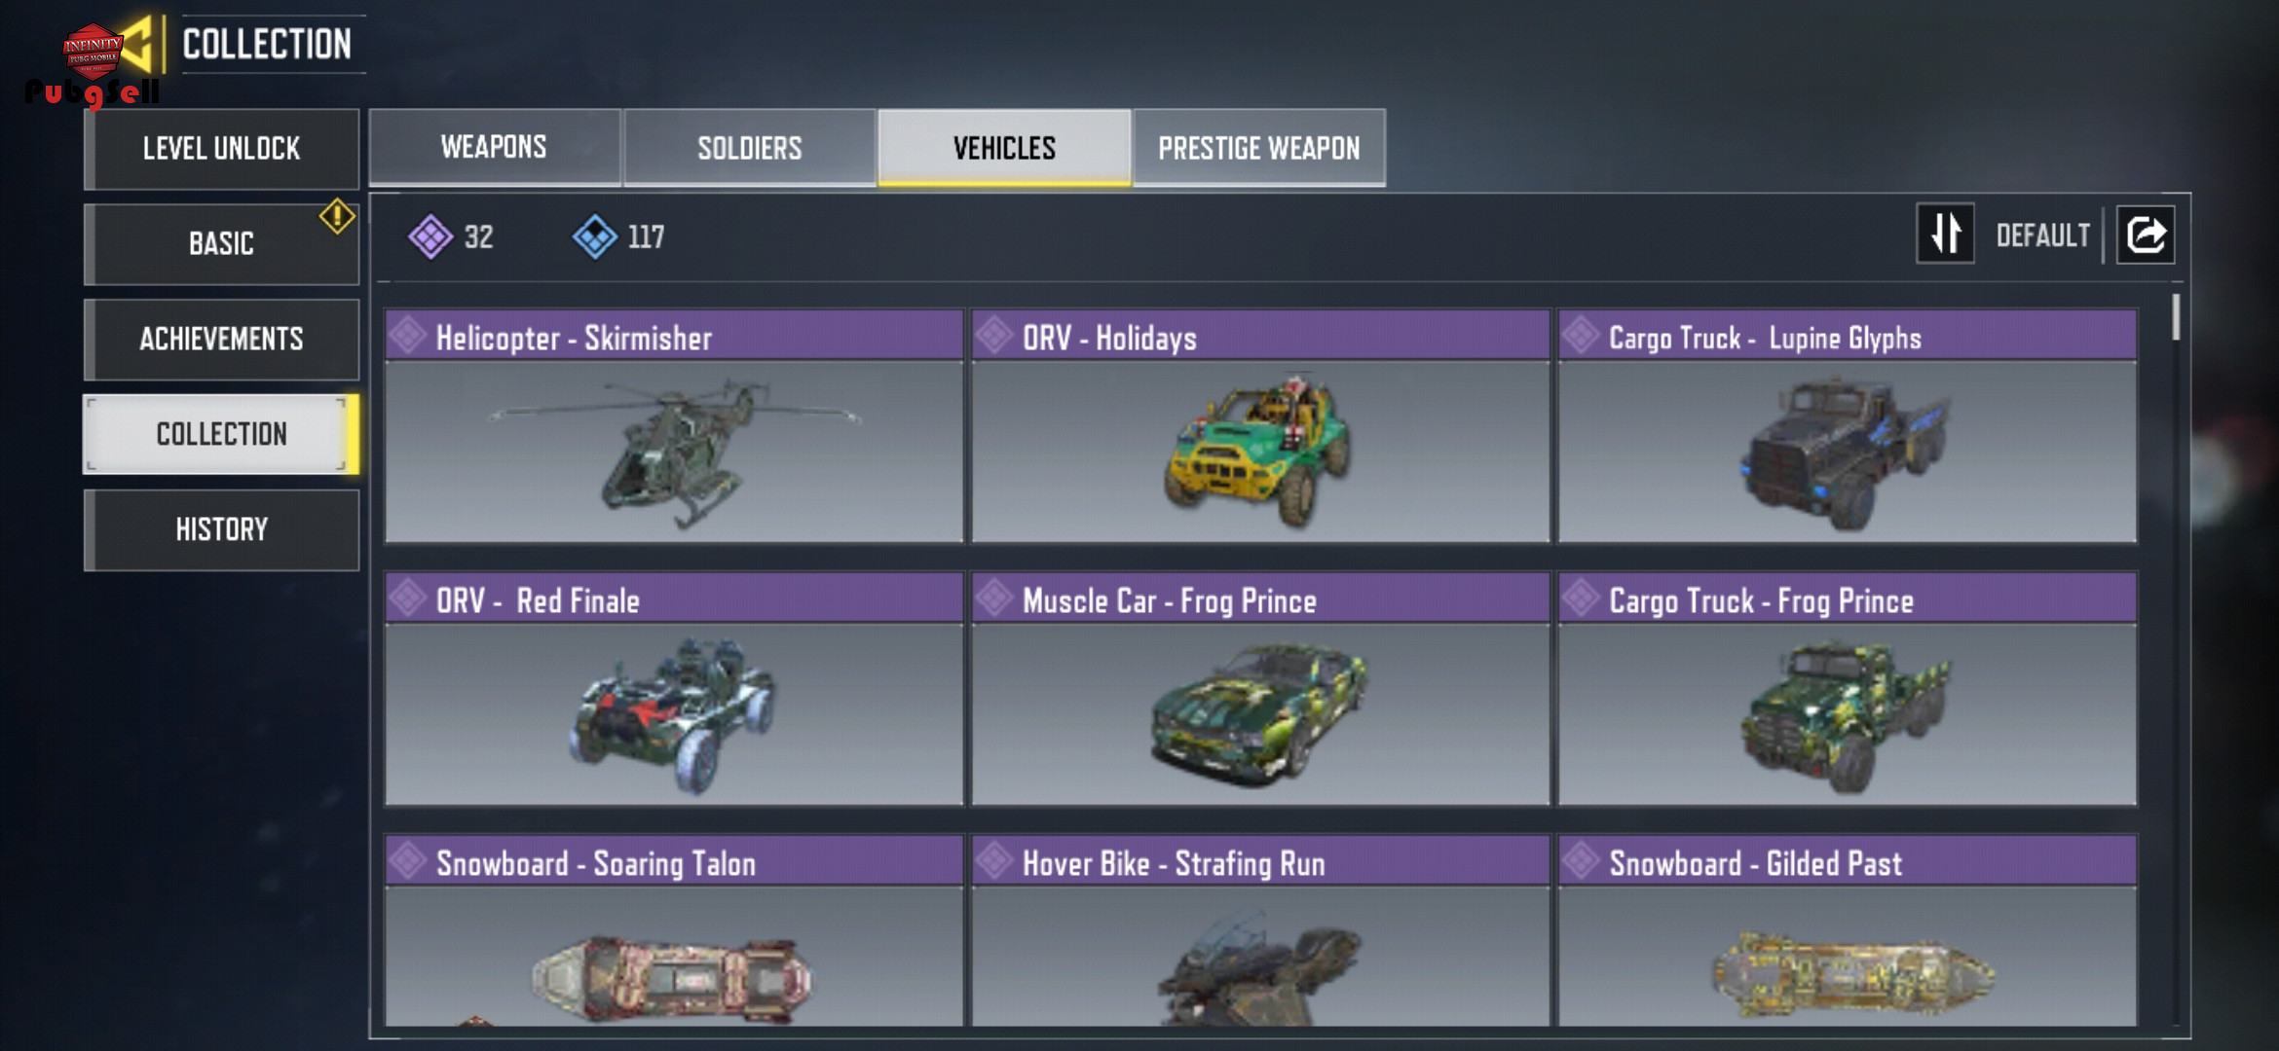Go to the History section
Screen dimensions: 2279x1051
pos(222,530)
